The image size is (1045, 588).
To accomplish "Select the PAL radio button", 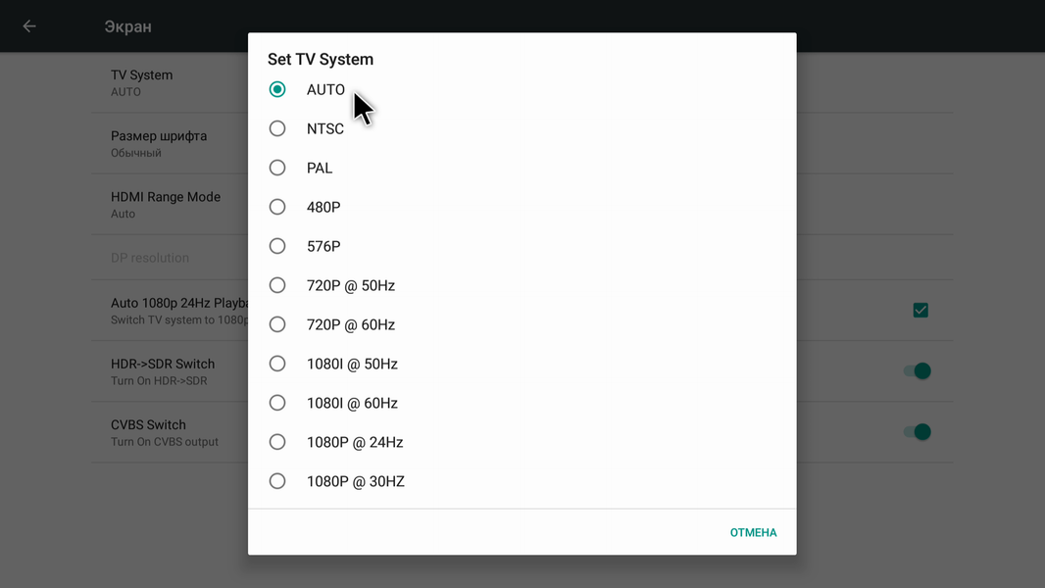I will click(x=277, y=168).
